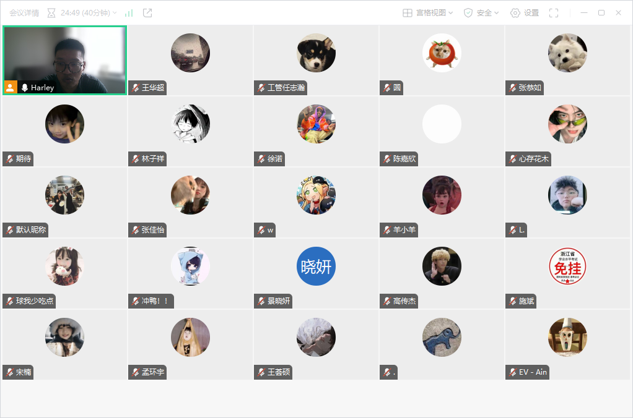Expand the meeting duration dropdown arrow

pyautogui.click(x=115, y=13)
